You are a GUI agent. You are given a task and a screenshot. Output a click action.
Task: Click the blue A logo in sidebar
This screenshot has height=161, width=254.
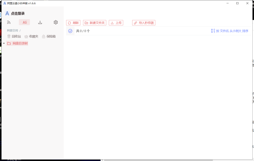[7, 14]
